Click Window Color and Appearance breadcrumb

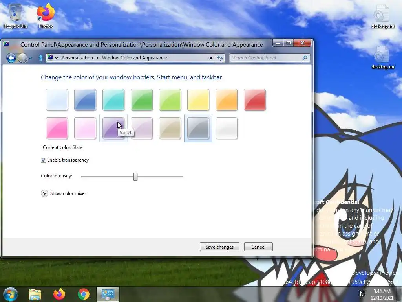[x=134, y=58]
